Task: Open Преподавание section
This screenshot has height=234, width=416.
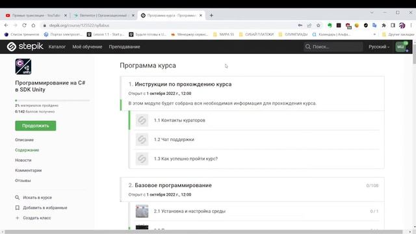Action: (x=124, y=47)
